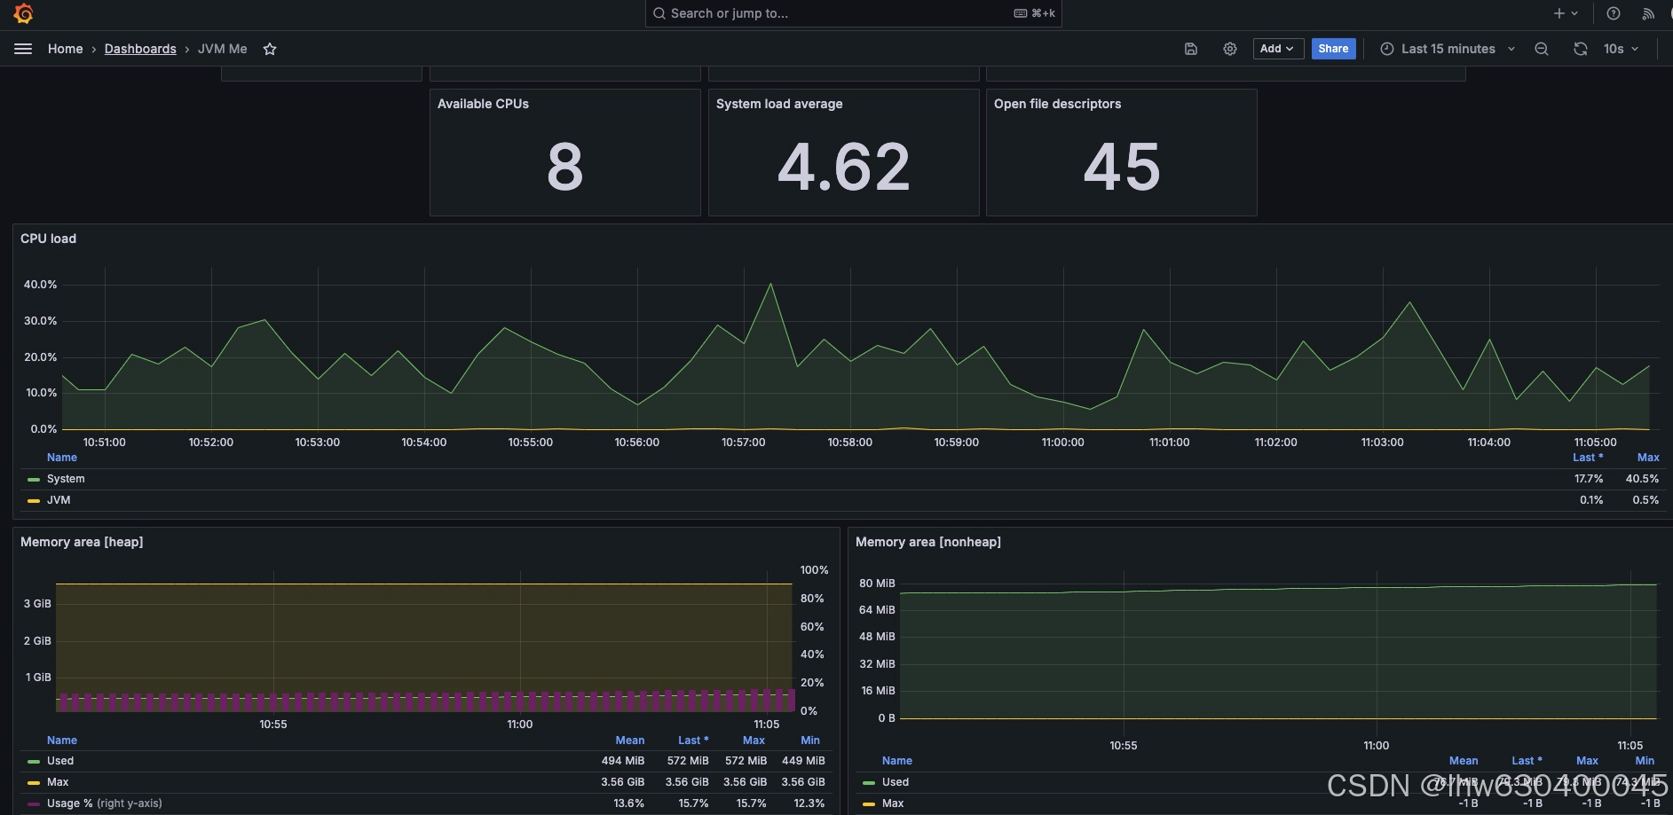Sort CPU load legend by Name
The height and width of the screenshot is (815, 1673).
point(62,458)
